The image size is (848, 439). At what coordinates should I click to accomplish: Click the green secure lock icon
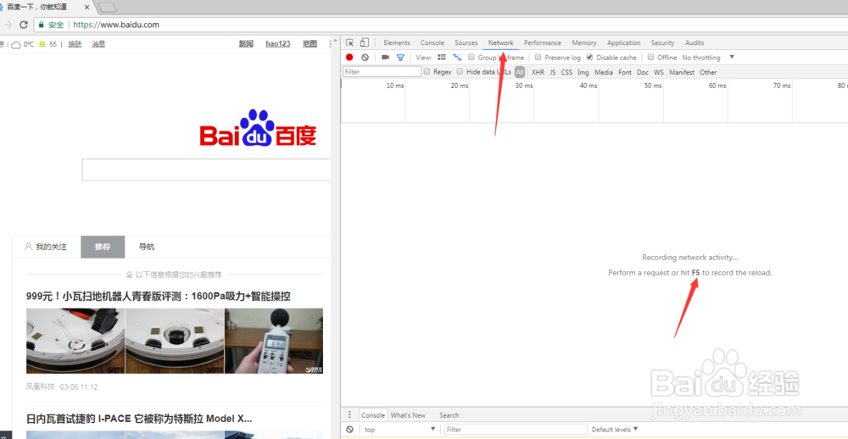point(41,25)
